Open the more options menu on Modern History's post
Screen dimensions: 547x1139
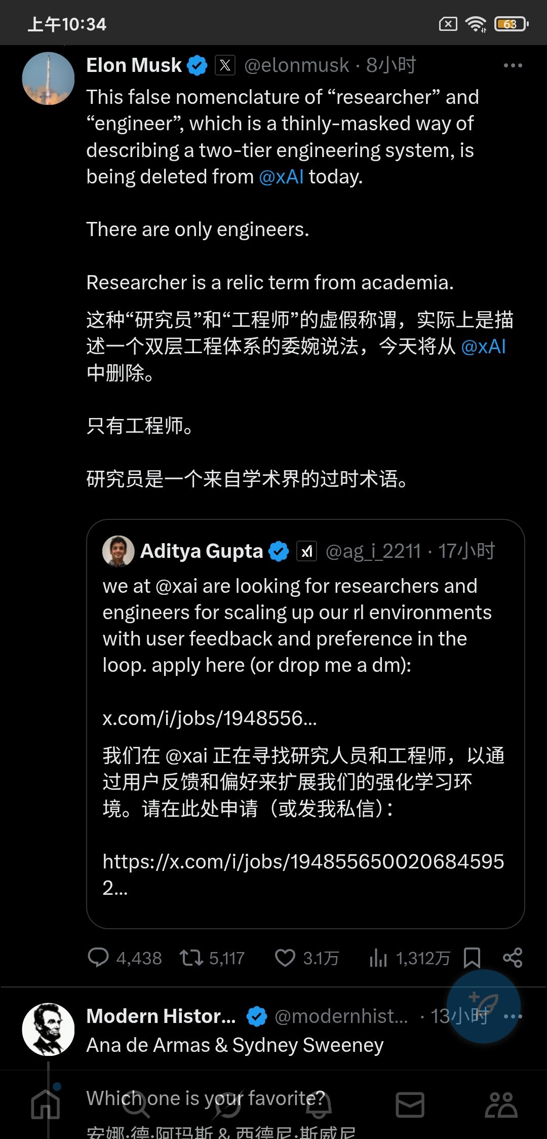coord(513,1016)
